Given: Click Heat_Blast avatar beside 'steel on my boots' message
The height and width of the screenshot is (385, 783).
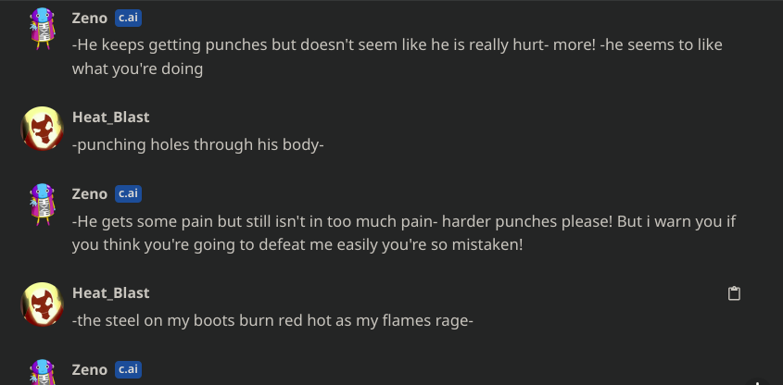Looking at the screenshot, I should pos(42,304).
